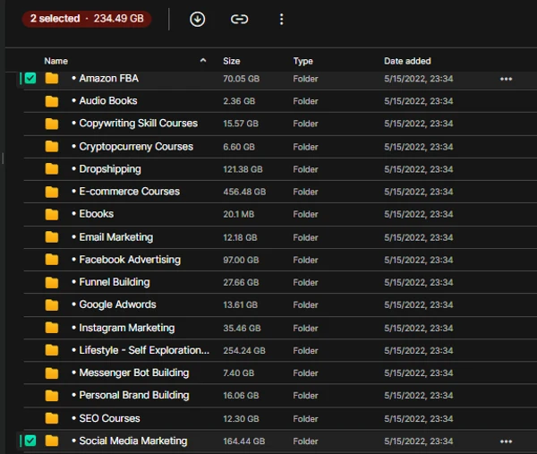Toggle the Name column sort arrow
The image size is (537, 454).
point(203,61)
